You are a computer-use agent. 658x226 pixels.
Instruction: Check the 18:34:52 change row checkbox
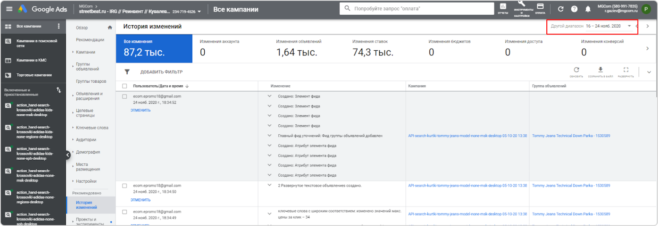click(x=125, y=97)
